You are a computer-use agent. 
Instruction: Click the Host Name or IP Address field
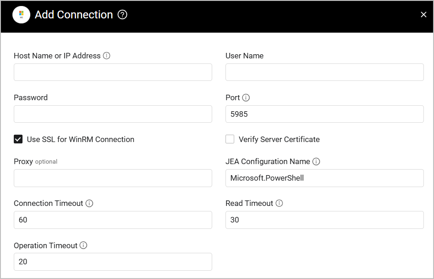coord(113,72)
